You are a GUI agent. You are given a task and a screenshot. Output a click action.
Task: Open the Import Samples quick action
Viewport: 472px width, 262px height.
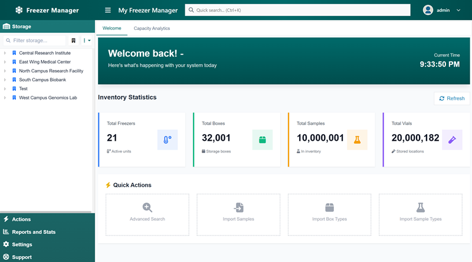point(238,214)
